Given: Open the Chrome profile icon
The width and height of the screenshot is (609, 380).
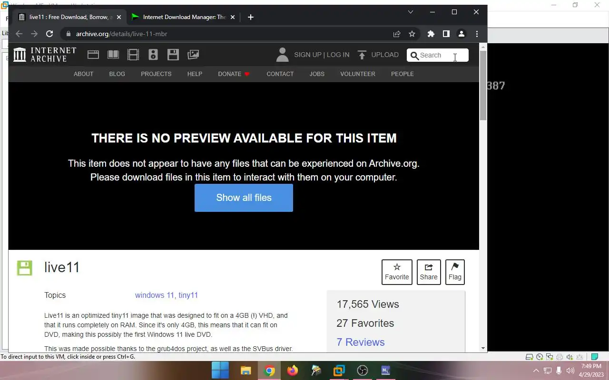Looking at the screenshot, I should pos(462,34).
